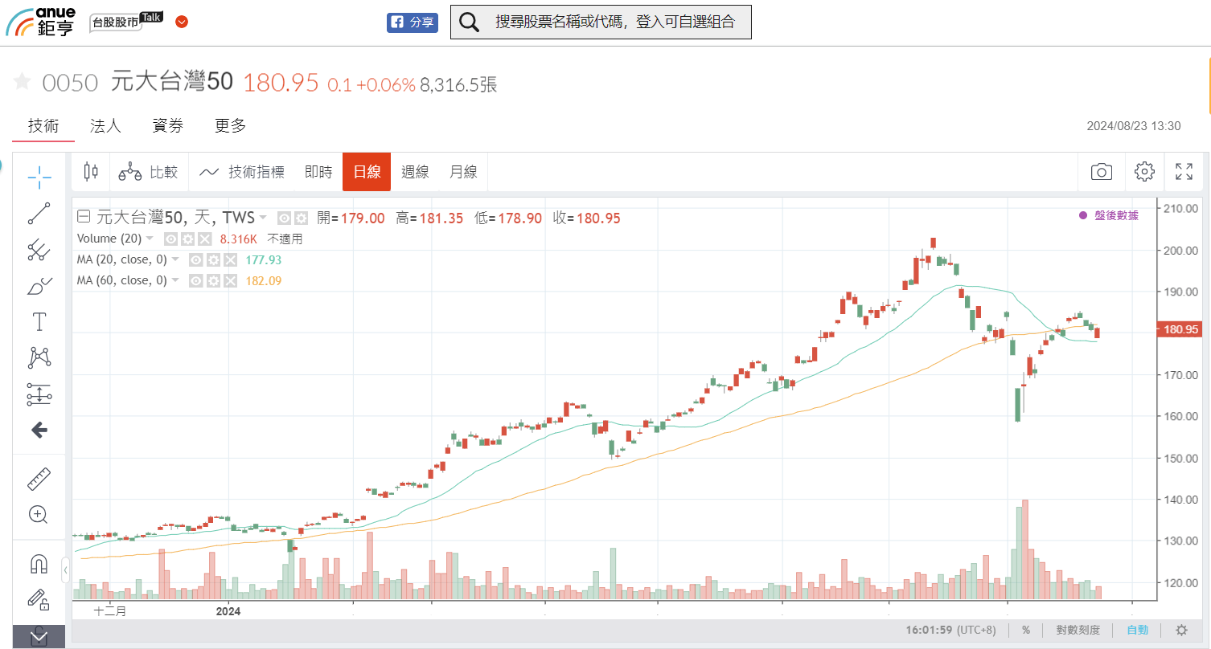This screenshot has width=1211, height=649.
Task: Open the bottom-right chart properties gear
Action: 1181,631
